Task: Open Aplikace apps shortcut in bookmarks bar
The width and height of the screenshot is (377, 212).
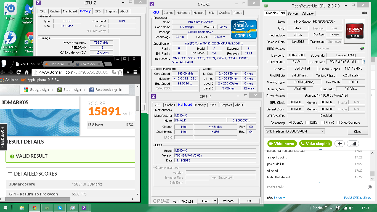Action: (9, 80)
